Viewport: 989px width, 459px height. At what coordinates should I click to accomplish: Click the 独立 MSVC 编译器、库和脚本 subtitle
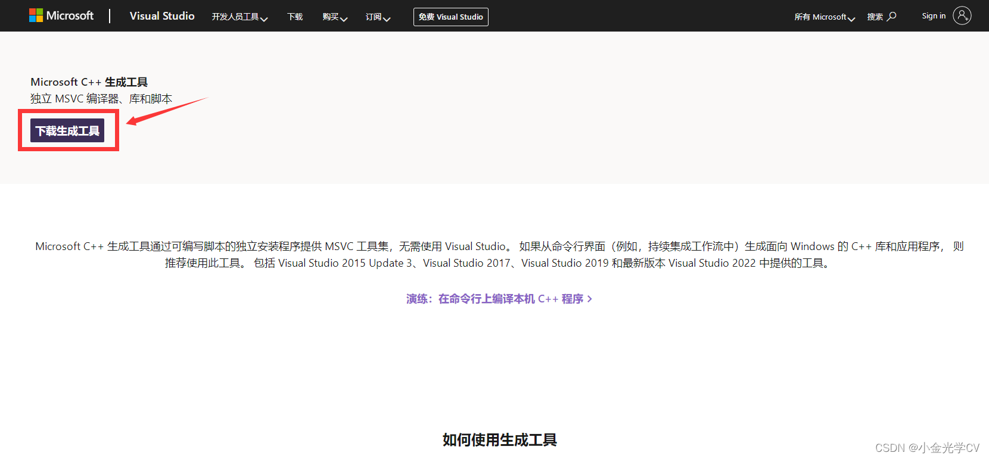tap(101, 99)
